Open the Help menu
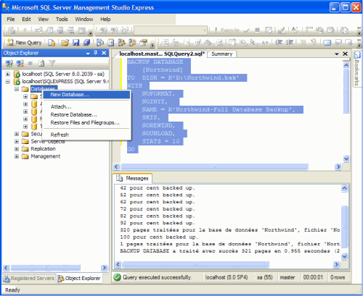The height and width of the screenshot is (296, 363). click(x=105, y=20)
